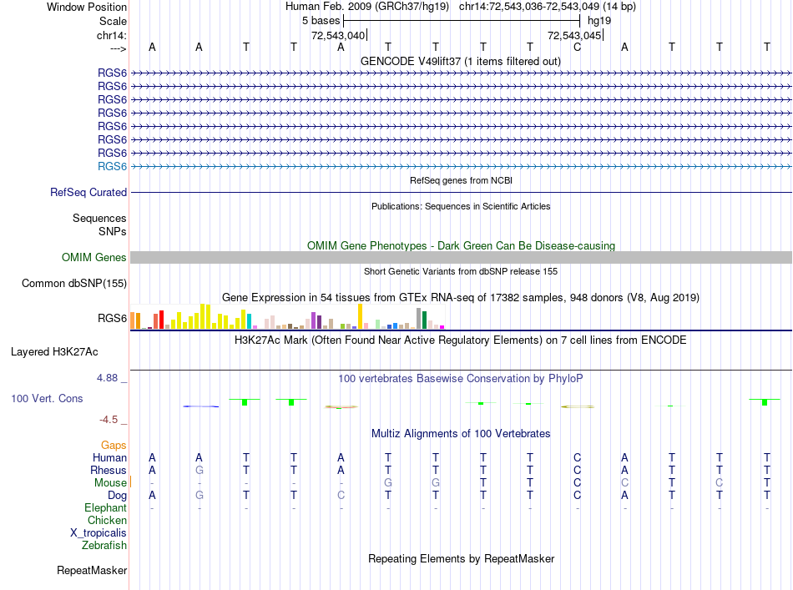793x590 pixels.
Task: Click the -4.5 PhyloP lower scale value
Action: pos(109,419)
